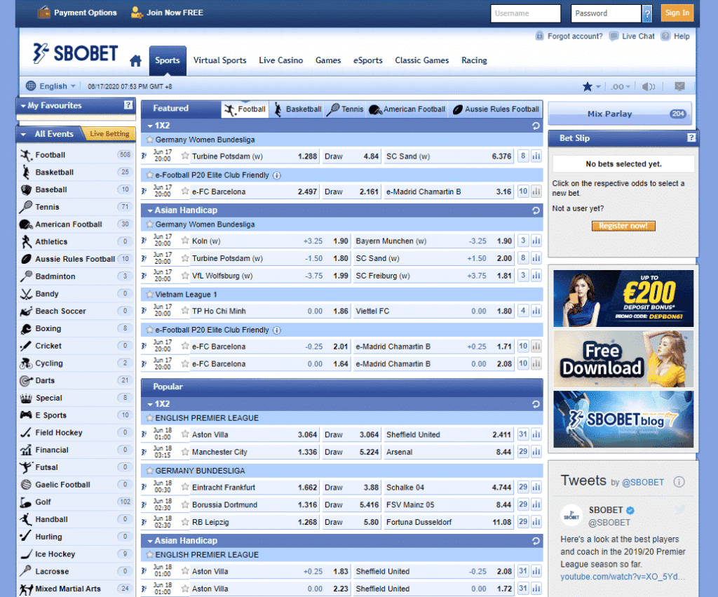Click the My Favourites help question icon
The image size is (718, 597).
click(x=128, y=105)
